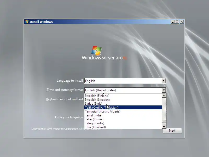Pick Tatar (Russia) in the list
This screenshot has width=209, height=157.
coord(123,119)
